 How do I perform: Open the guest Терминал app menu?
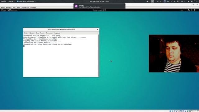pos(13,10)
